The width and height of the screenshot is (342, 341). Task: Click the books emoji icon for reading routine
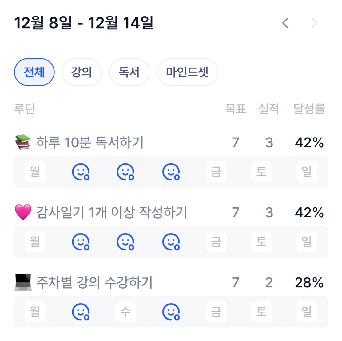pyautogui.click(x=23, y=142)
